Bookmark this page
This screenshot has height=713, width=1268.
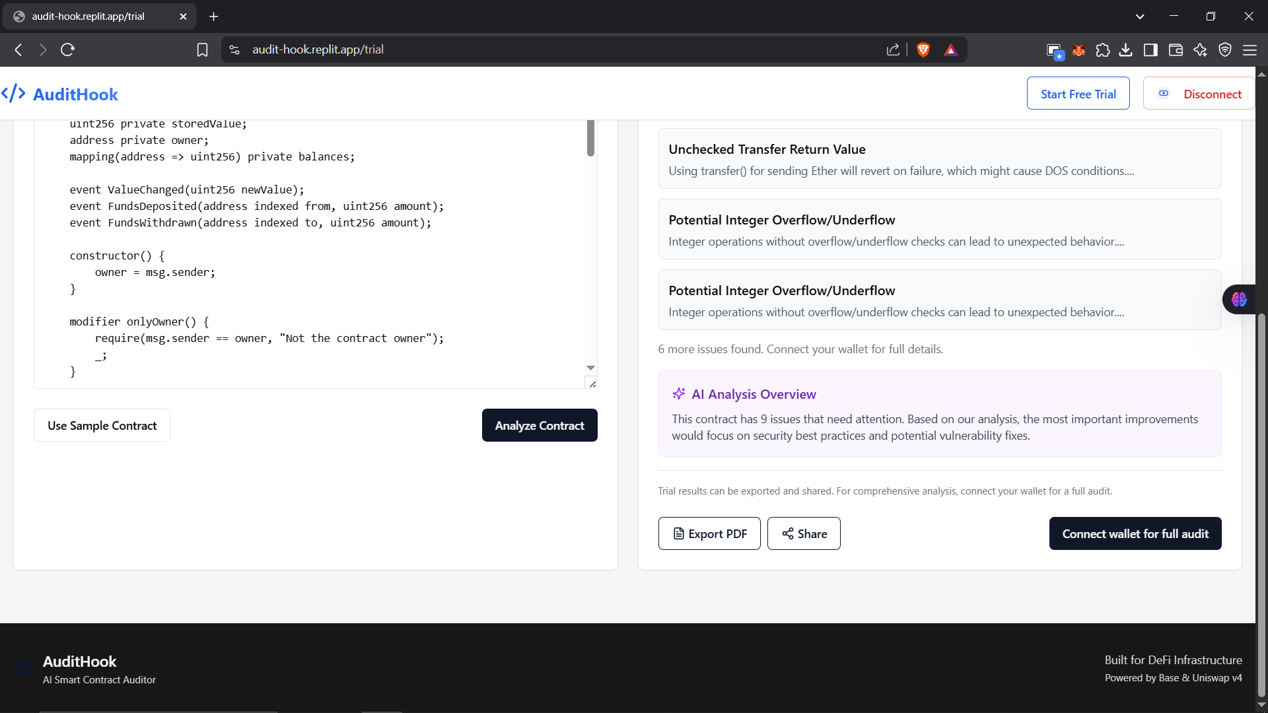point(203,50)
